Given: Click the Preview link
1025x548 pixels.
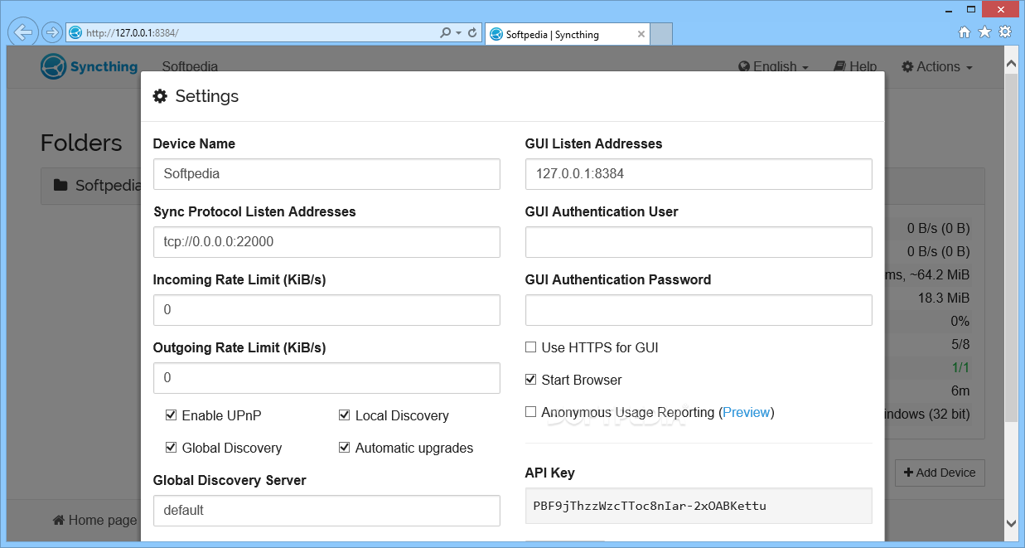Looking at the screenshot, I should [x=747, y=412].
